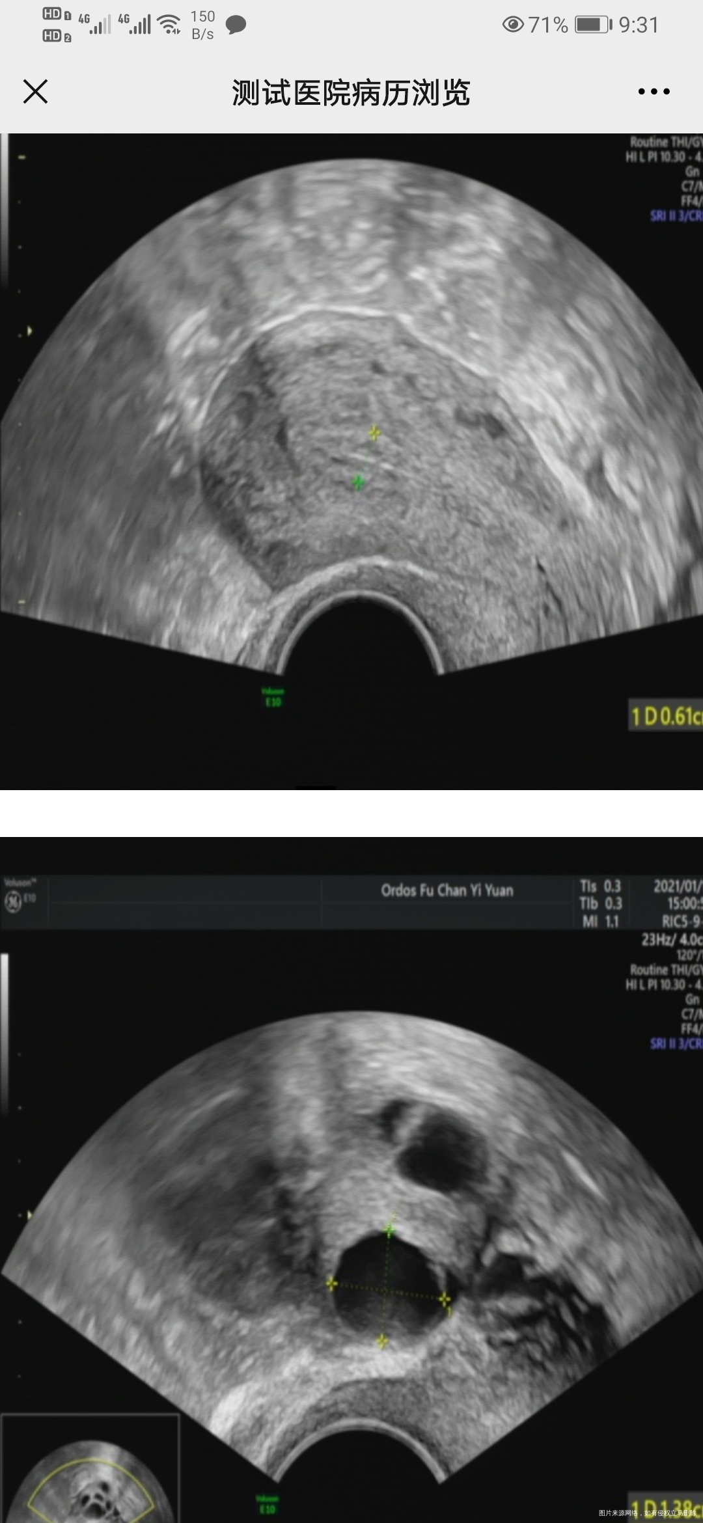The height and width of the screenshot is (1523, 703).
Task: Tap the battery status icon
Action: 593,25
